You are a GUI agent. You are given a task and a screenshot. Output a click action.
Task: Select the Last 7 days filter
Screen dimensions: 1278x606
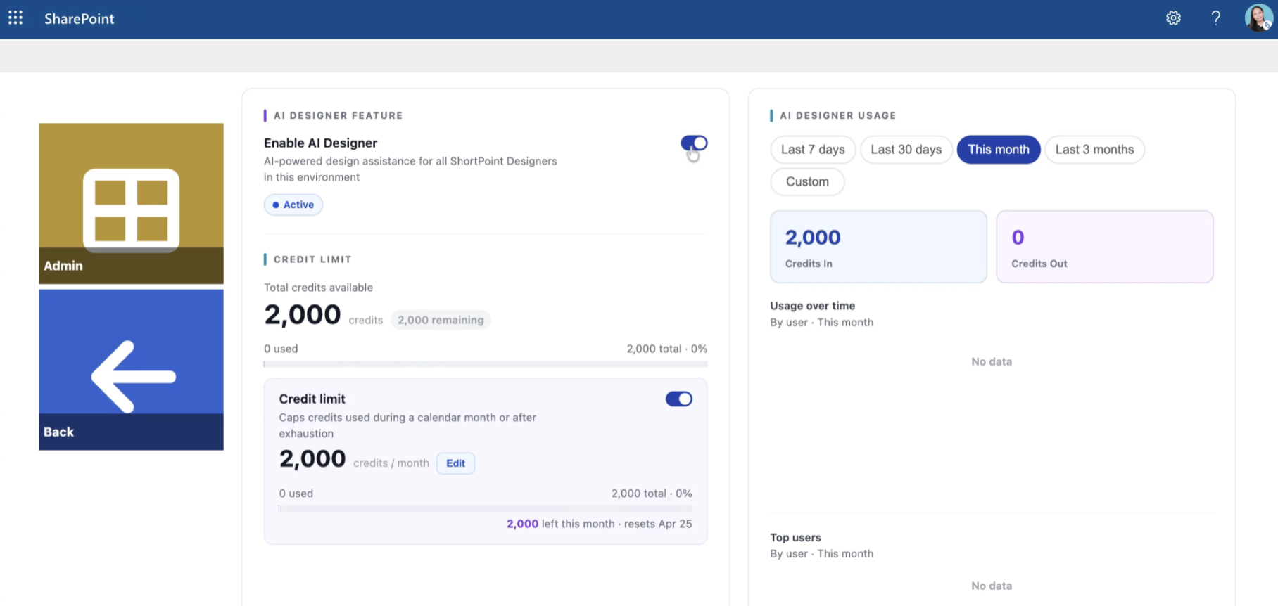tap(813, 150)
